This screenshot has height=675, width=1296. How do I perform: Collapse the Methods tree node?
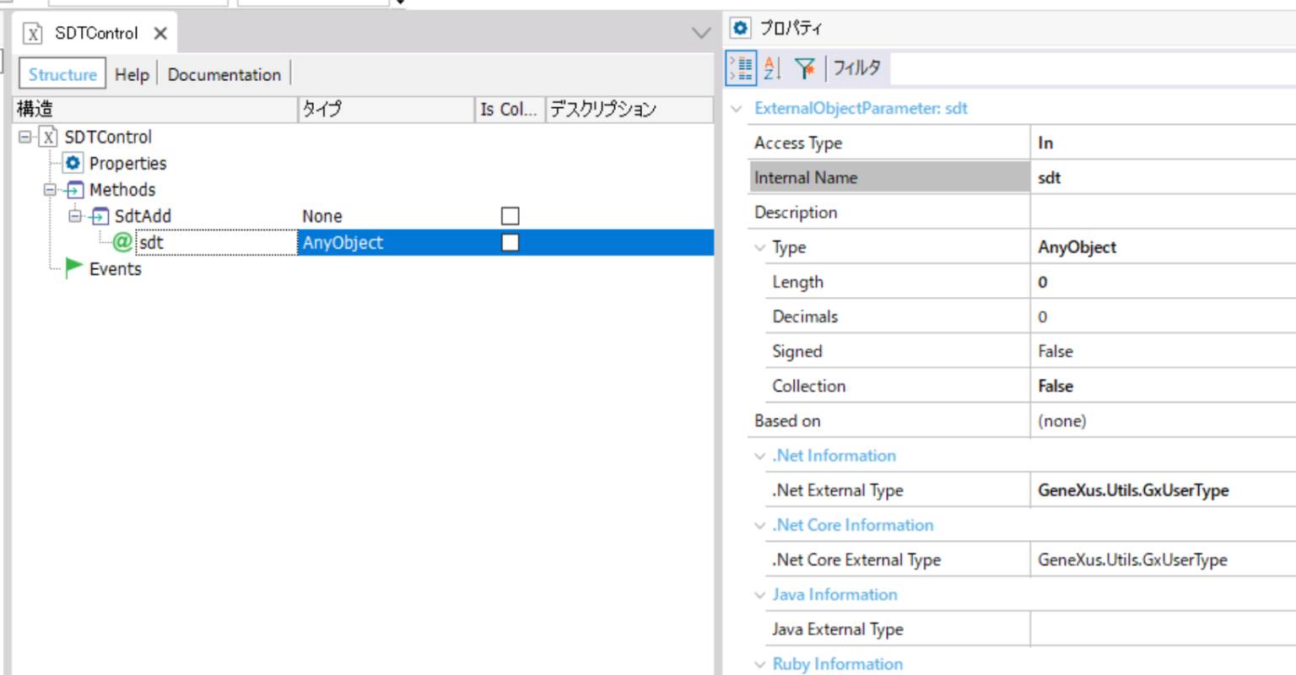point(51,189)
